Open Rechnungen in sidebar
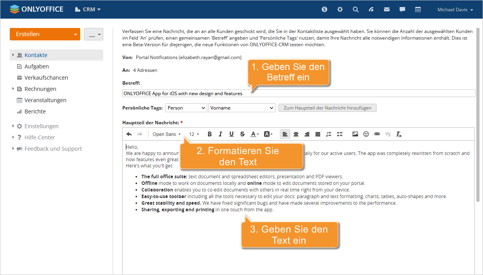Viewport: 483px width, 275px height. [x=40, y=89]
